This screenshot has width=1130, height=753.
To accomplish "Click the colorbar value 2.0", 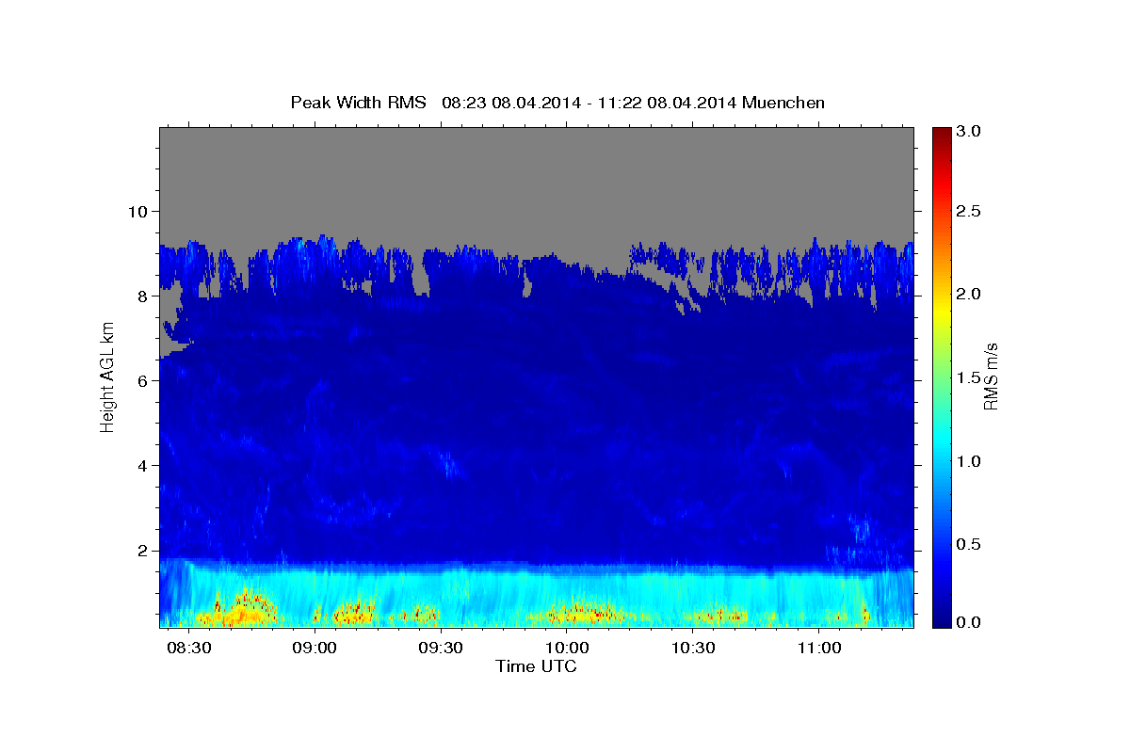I will [x=969, y=295].
